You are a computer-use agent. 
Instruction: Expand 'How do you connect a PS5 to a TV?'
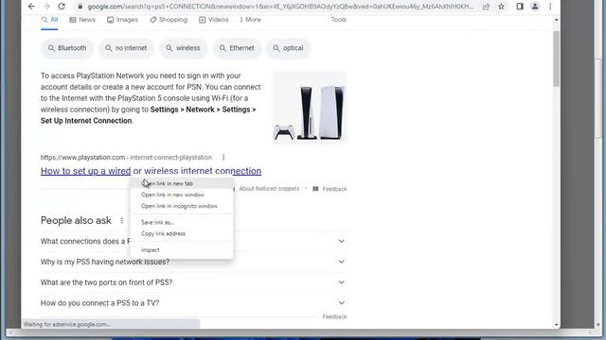pos(193,303)
